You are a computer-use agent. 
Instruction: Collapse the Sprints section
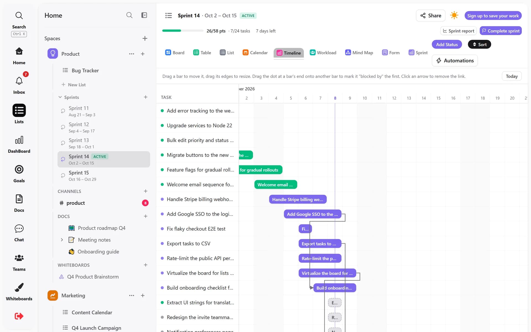click(60, 97)
